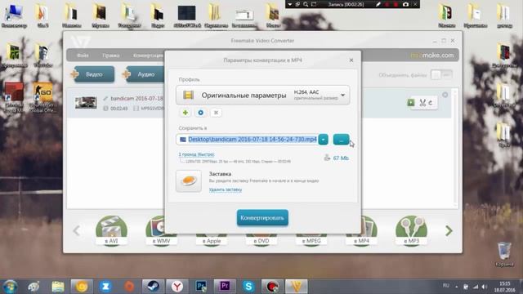Click the Удалить заставку link
This screenshot has height=294, width=523.
pos(226,189)
